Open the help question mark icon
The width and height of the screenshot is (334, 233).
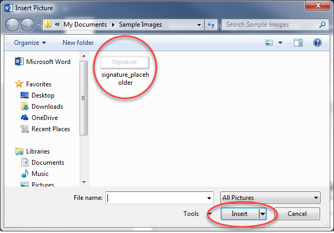point(317,43)
